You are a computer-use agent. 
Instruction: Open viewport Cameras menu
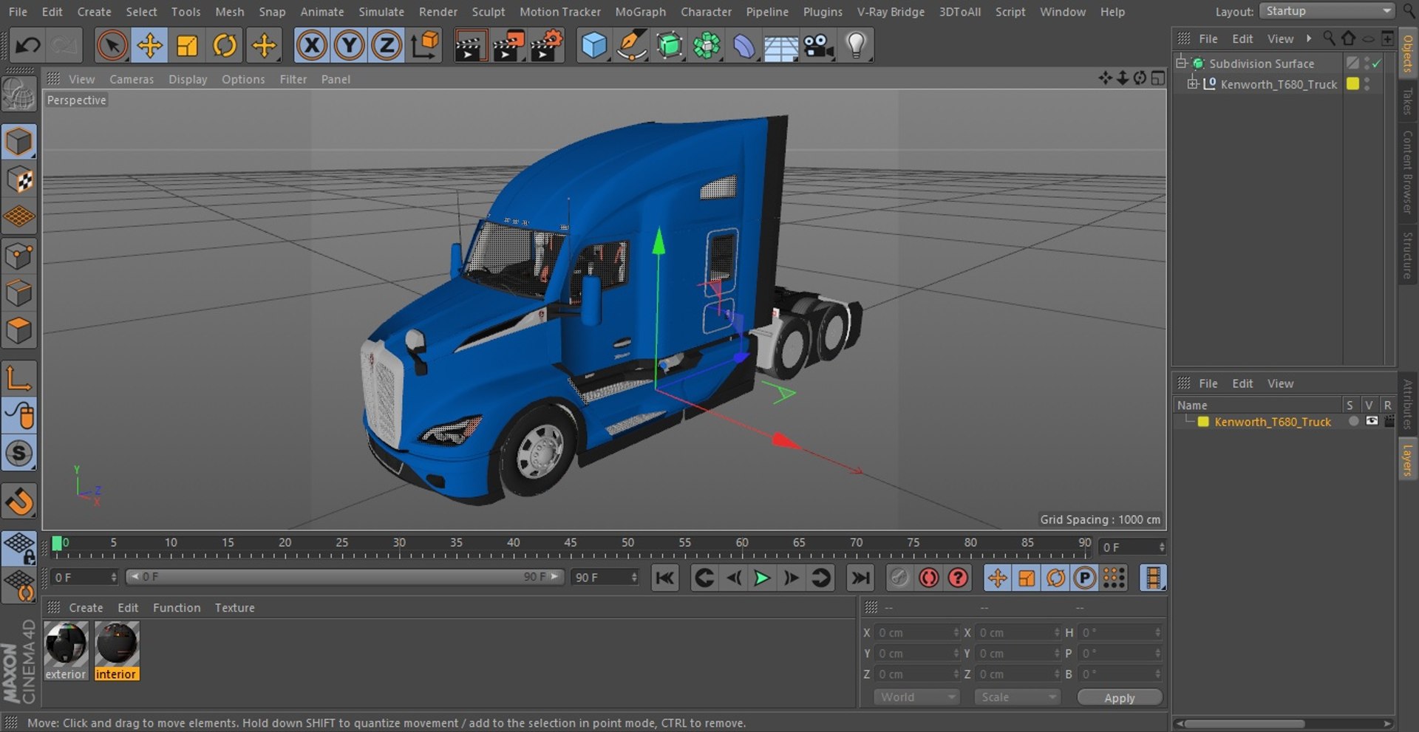pyautogui.click(x=132, y=79)
